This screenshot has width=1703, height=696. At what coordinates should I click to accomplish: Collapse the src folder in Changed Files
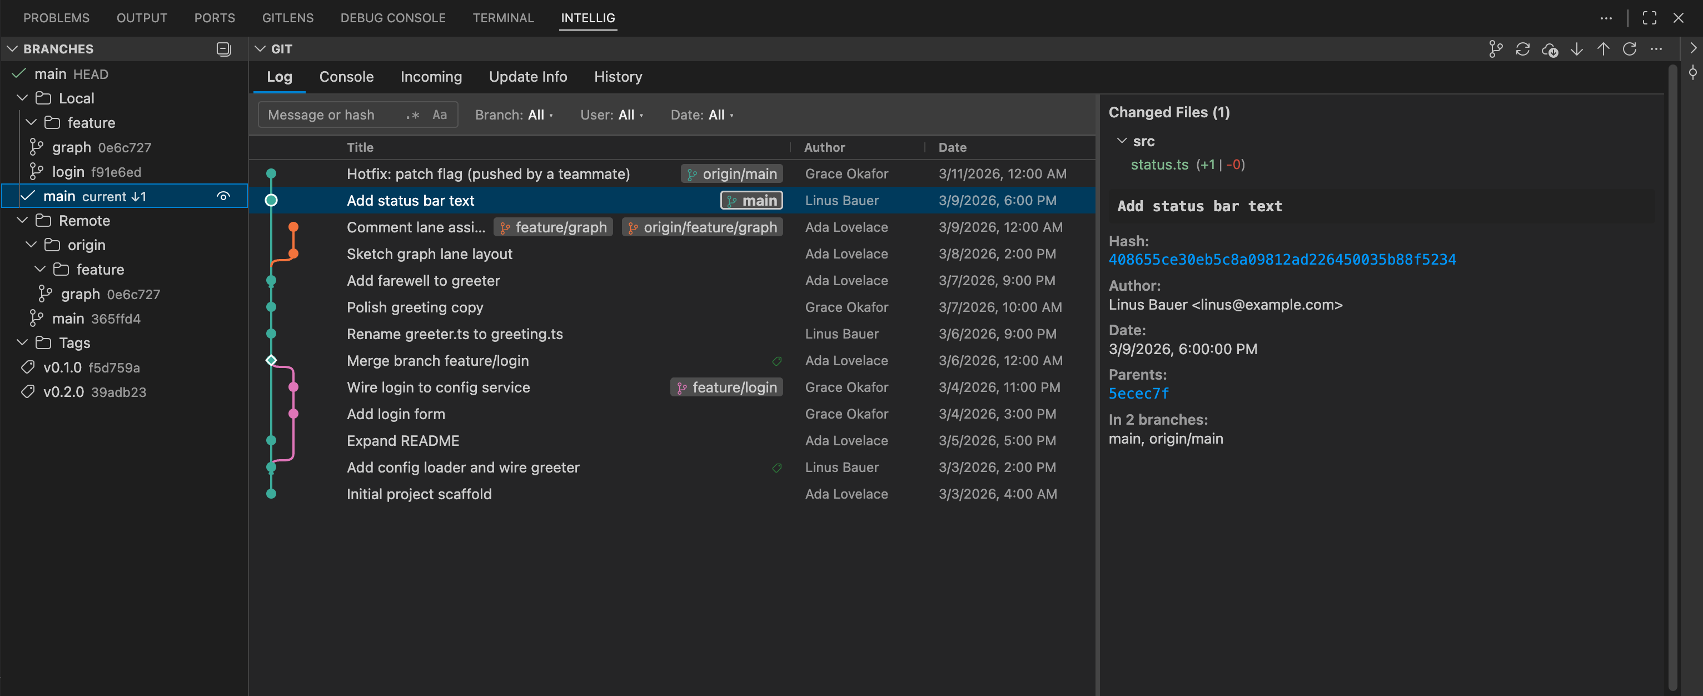[x=1121, y=141]
